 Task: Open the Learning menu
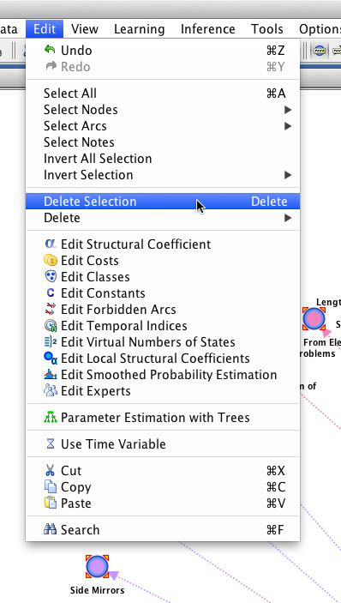[140, 29]
